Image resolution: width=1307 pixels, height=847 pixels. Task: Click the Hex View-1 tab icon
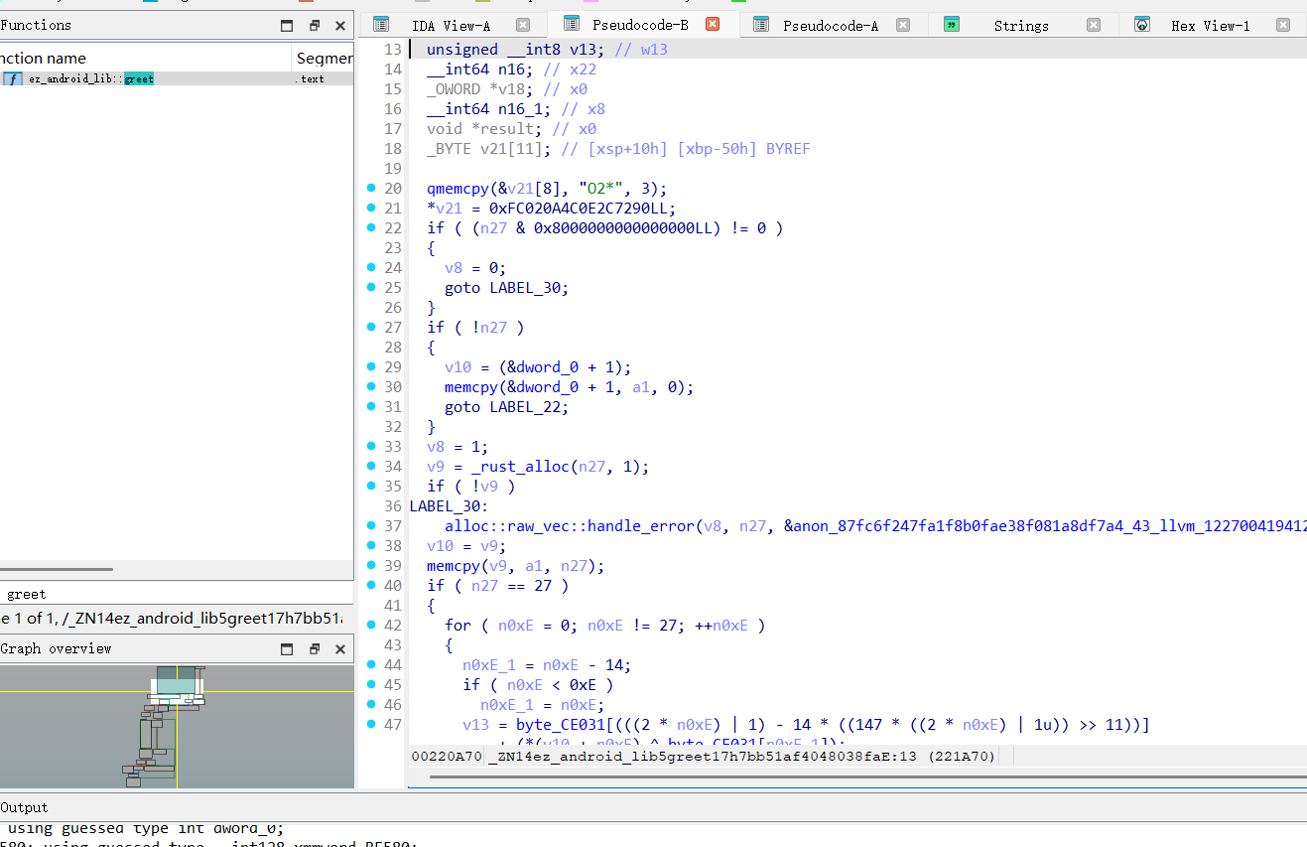pyautogui.click(x=1142, y=25)
